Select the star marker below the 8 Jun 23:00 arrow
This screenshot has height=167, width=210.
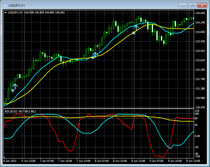(134, 33)
